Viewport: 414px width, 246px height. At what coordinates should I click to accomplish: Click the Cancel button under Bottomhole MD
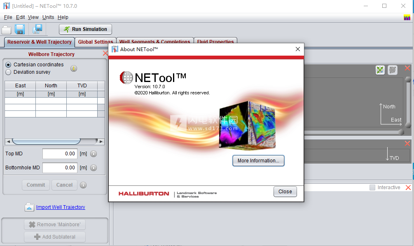click(64, 185)
